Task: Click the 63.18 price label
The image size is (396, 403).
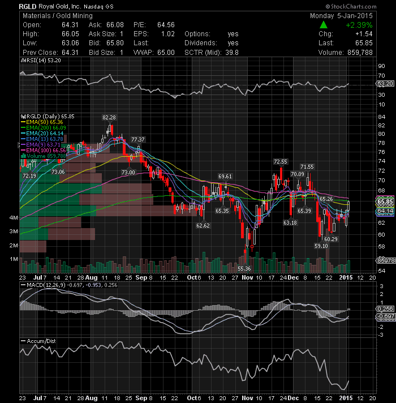Action: 290,222
